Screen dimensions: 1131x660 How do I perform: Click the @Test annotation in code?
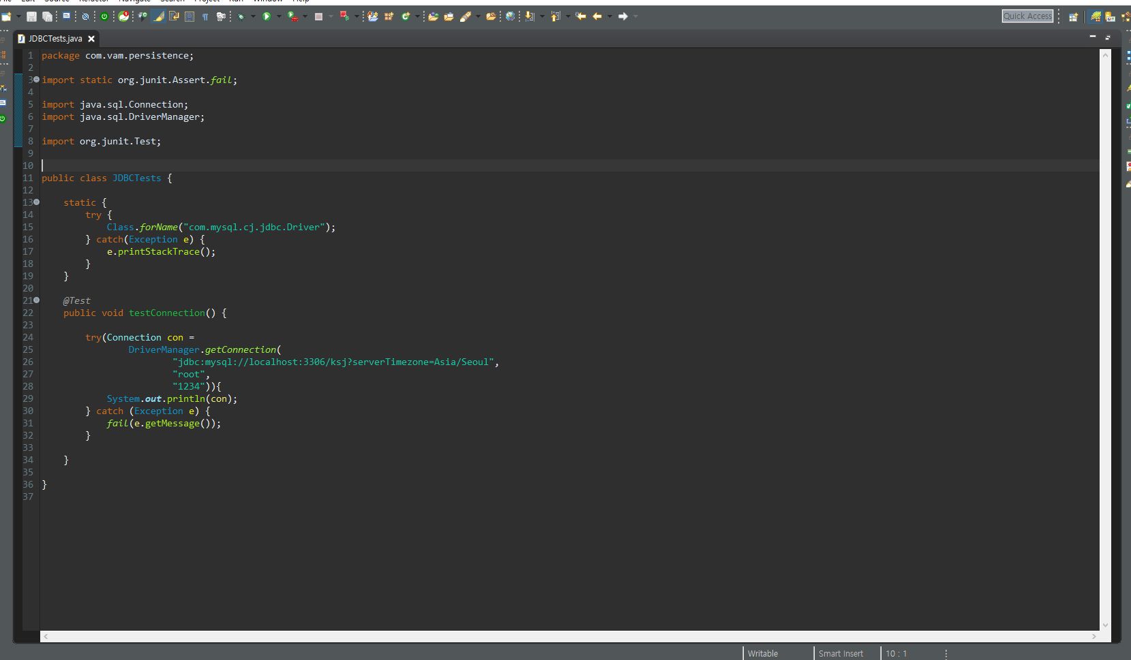pos(77,300)
